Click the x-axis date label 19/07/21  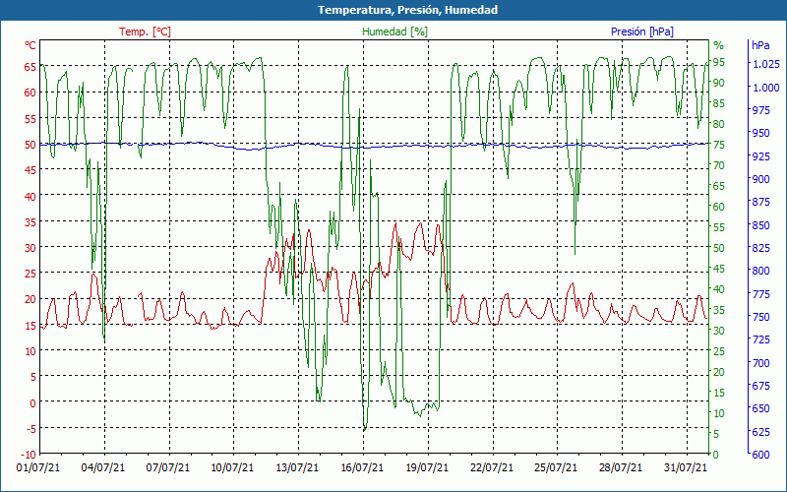(427, 468)
